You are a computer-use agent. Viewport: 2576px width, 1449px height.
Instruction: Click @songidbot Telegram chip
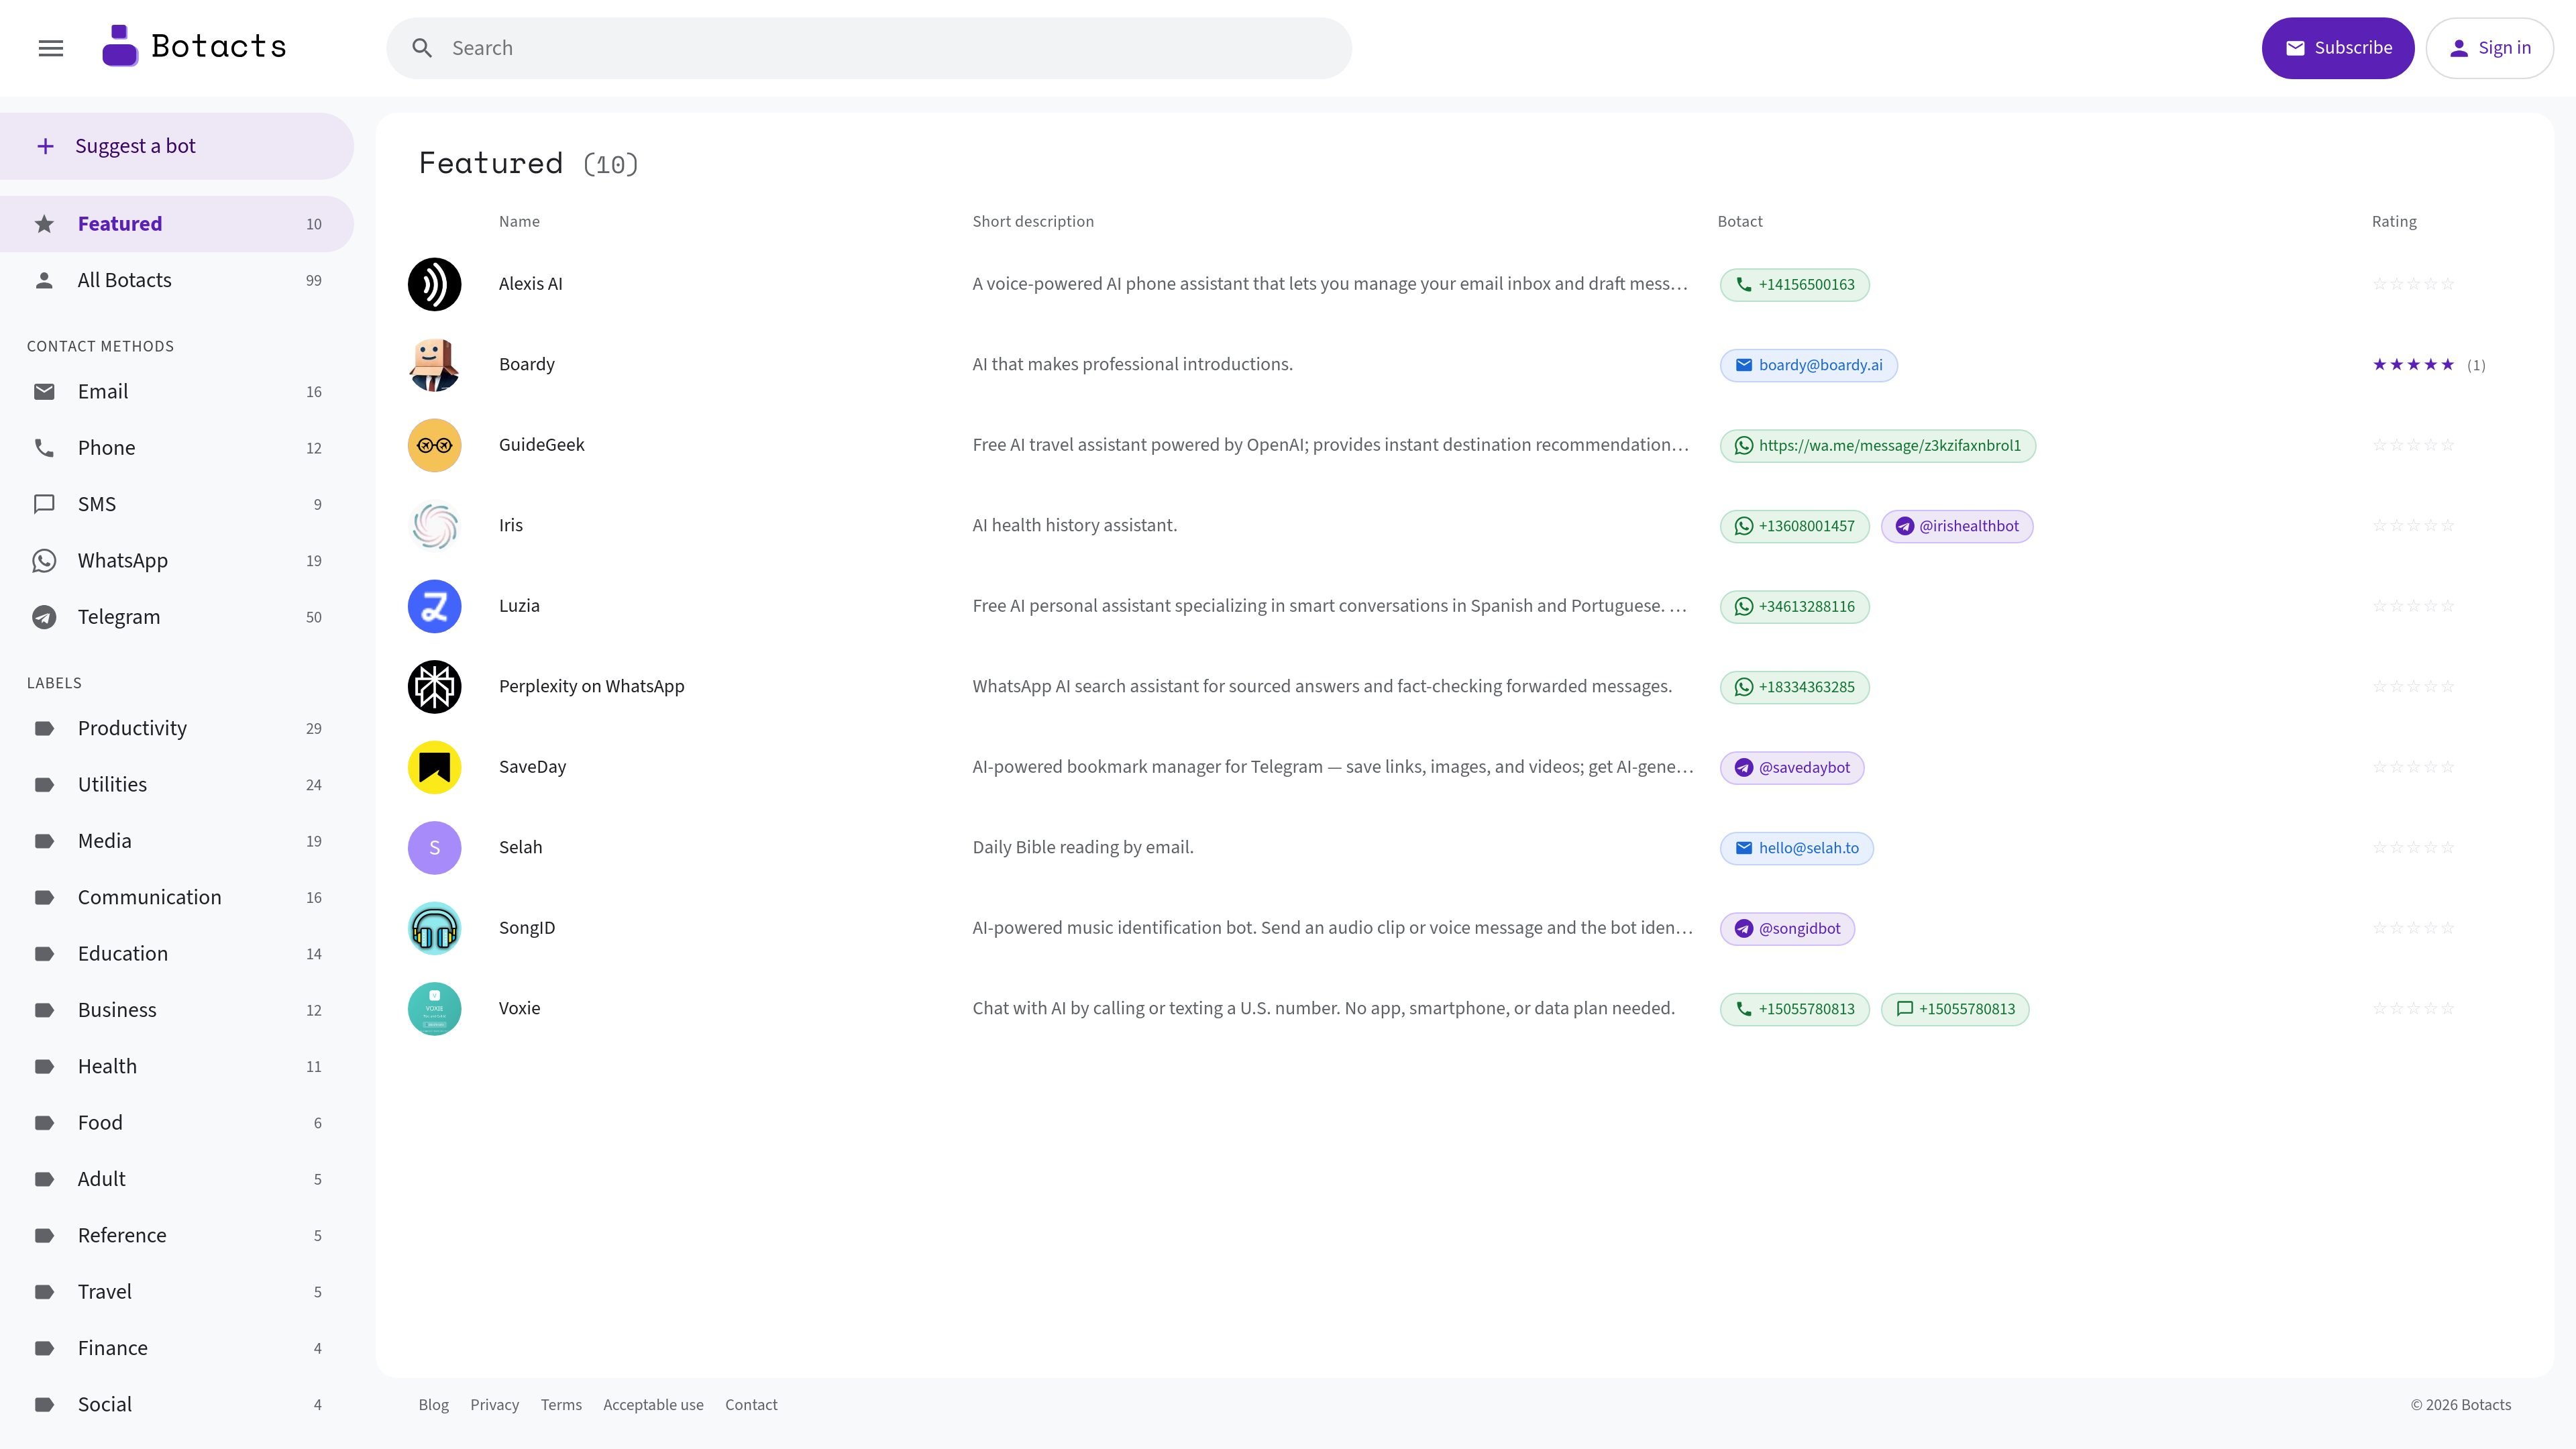[x=1787, y=929]
